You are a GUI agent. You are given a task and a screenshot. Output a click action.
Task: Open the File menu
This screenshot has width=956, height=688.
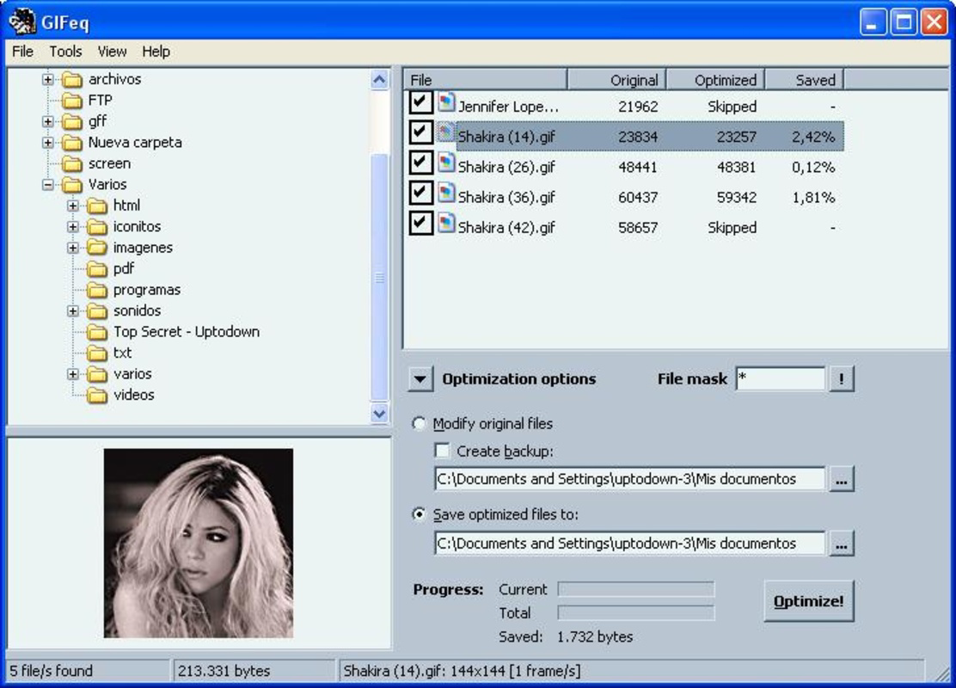click(x=22, y=52)
